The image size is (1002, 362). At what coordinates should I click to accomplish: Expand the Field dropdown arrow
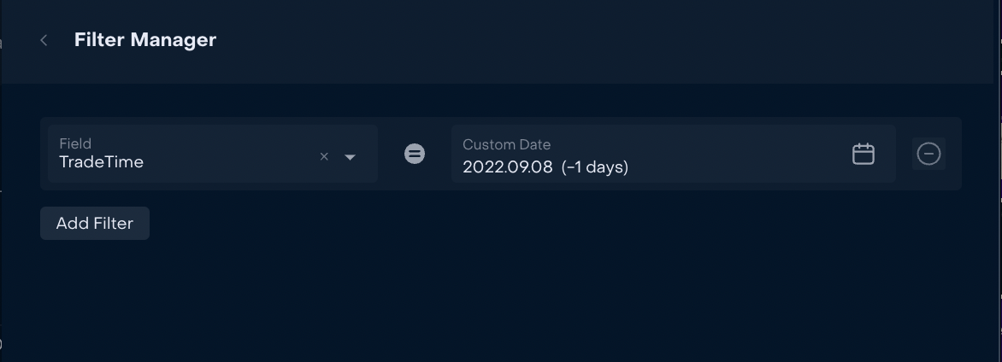(x=350, y=157)
